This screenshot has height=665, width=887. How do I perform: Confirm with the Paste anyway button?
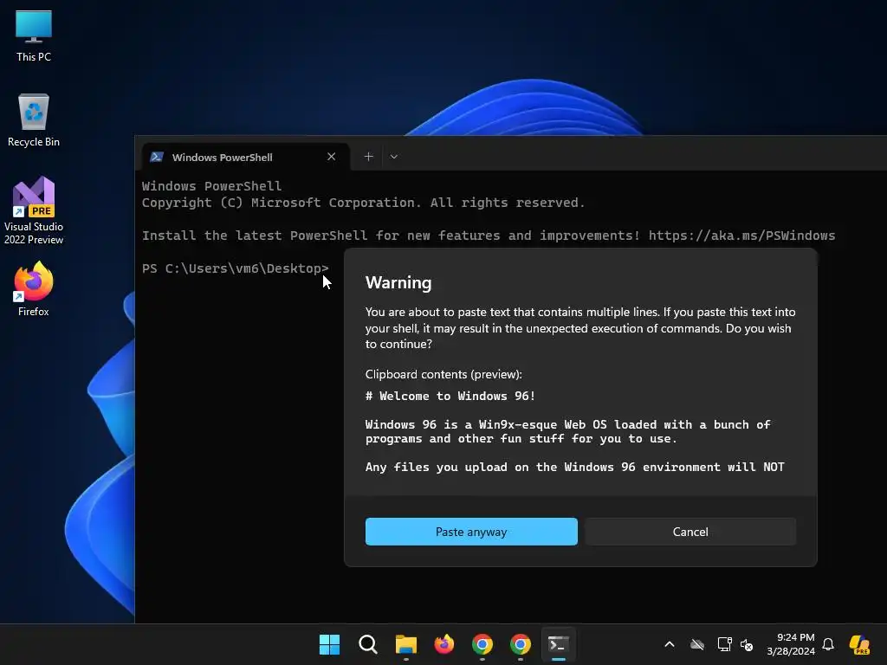pyautogui.click(x=471, y=532)
